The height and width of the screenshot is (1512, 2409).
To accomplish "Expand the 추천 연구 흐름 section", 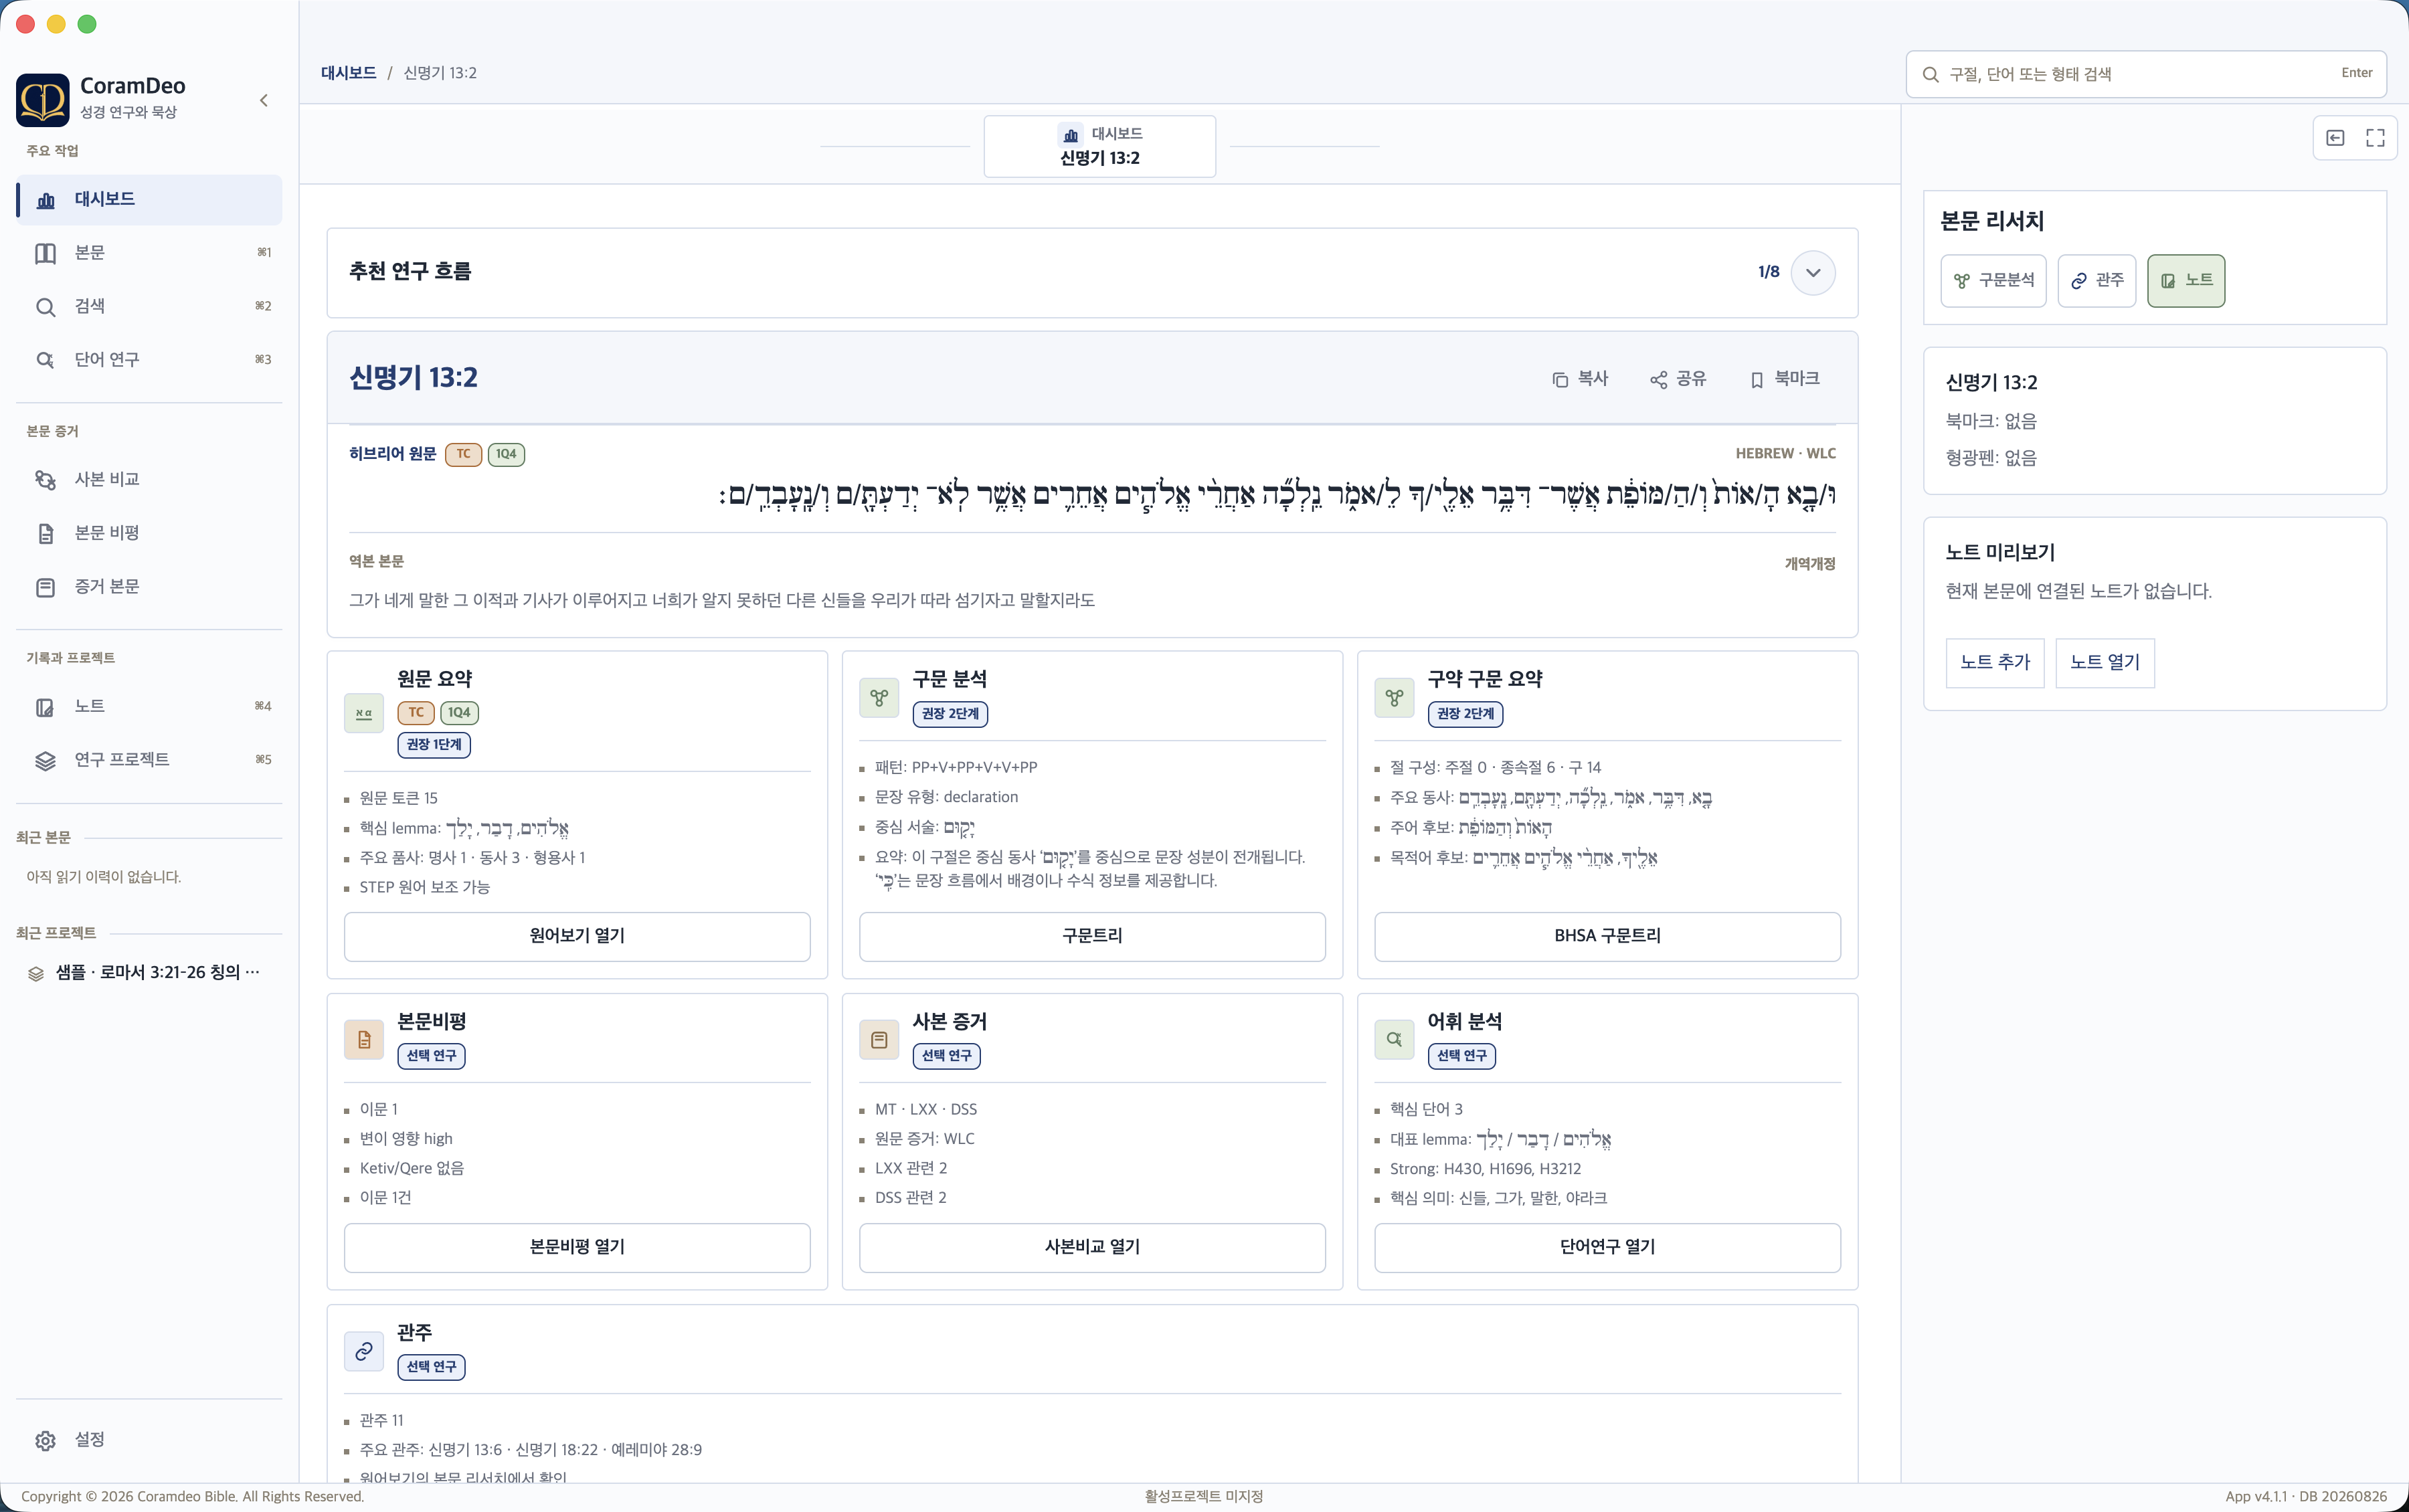I will 1812,273.
